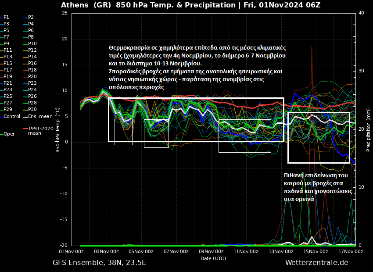The image size is (373, 272).
Task: Select the 09Nov 00z x-axis tick
Action: [x=211, y=251]
